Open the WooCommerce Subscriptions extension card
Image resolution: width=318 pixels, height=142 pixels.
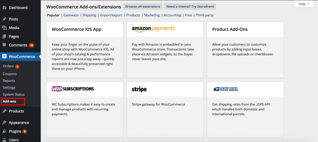tap(84, 110)
